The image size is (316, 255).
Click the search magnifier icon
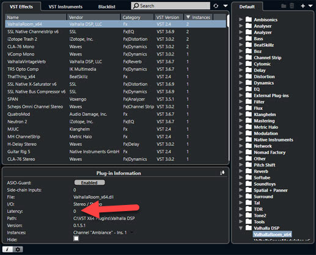(136, 6)
